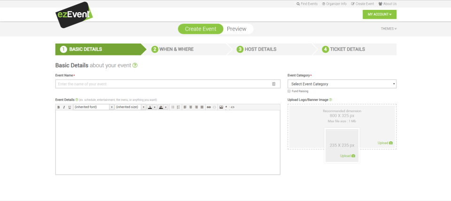Align text right

[x=196, y=107]
